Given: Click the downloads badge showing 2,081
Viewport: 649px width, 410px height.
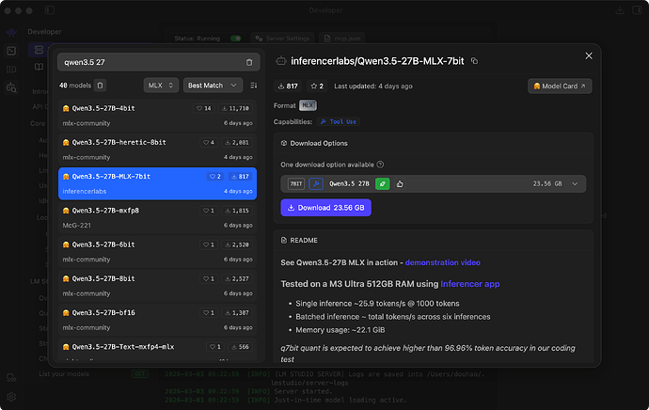Looking at the screenshot, I should coord(237,142).
